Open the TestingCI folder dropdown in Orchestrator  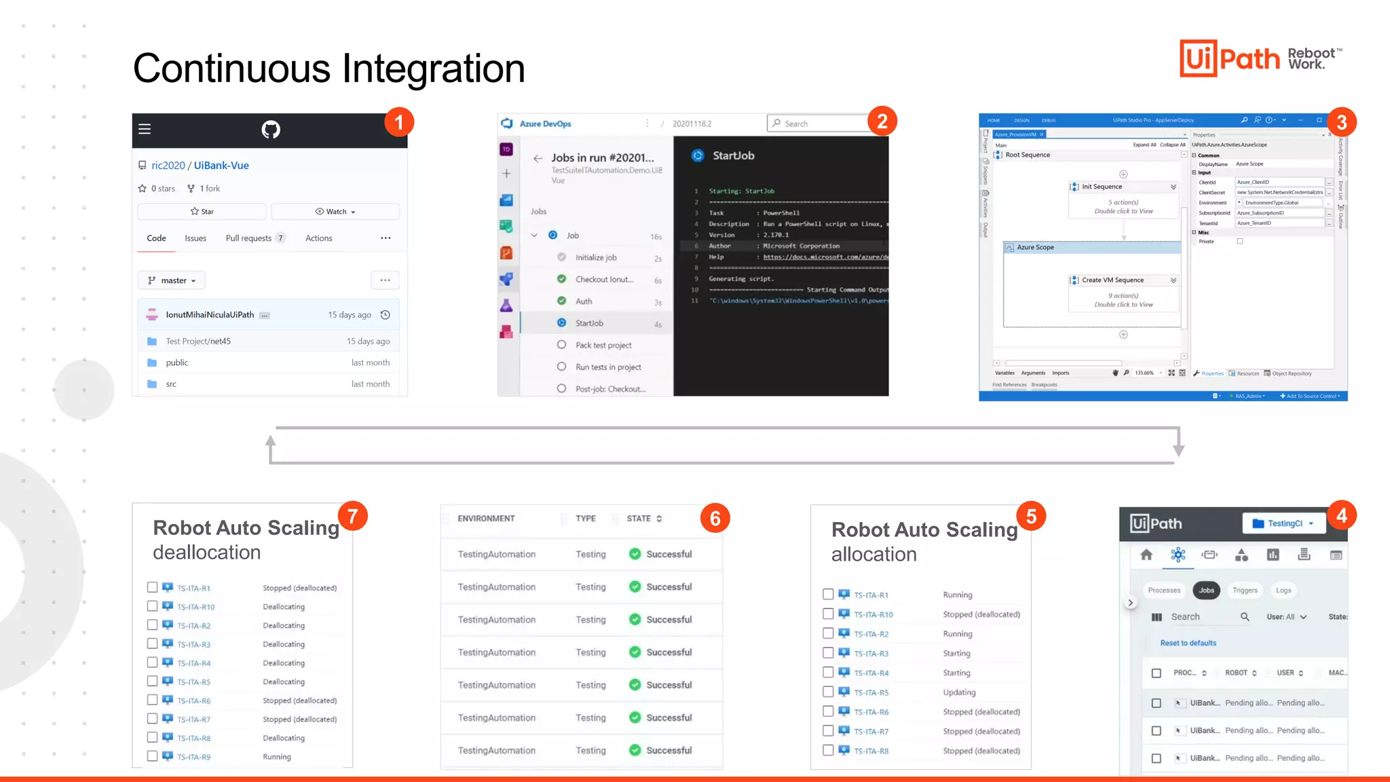(x=1285, y=523)
